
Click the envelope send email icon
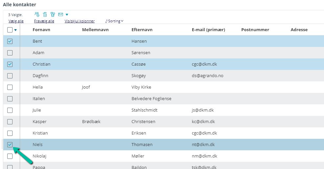coord(61,14)
